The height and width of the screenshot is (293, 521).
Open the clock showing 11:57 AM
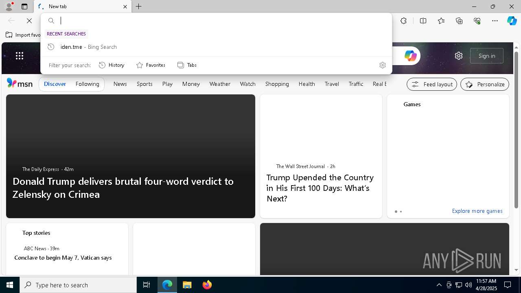[x=486, y=284]
